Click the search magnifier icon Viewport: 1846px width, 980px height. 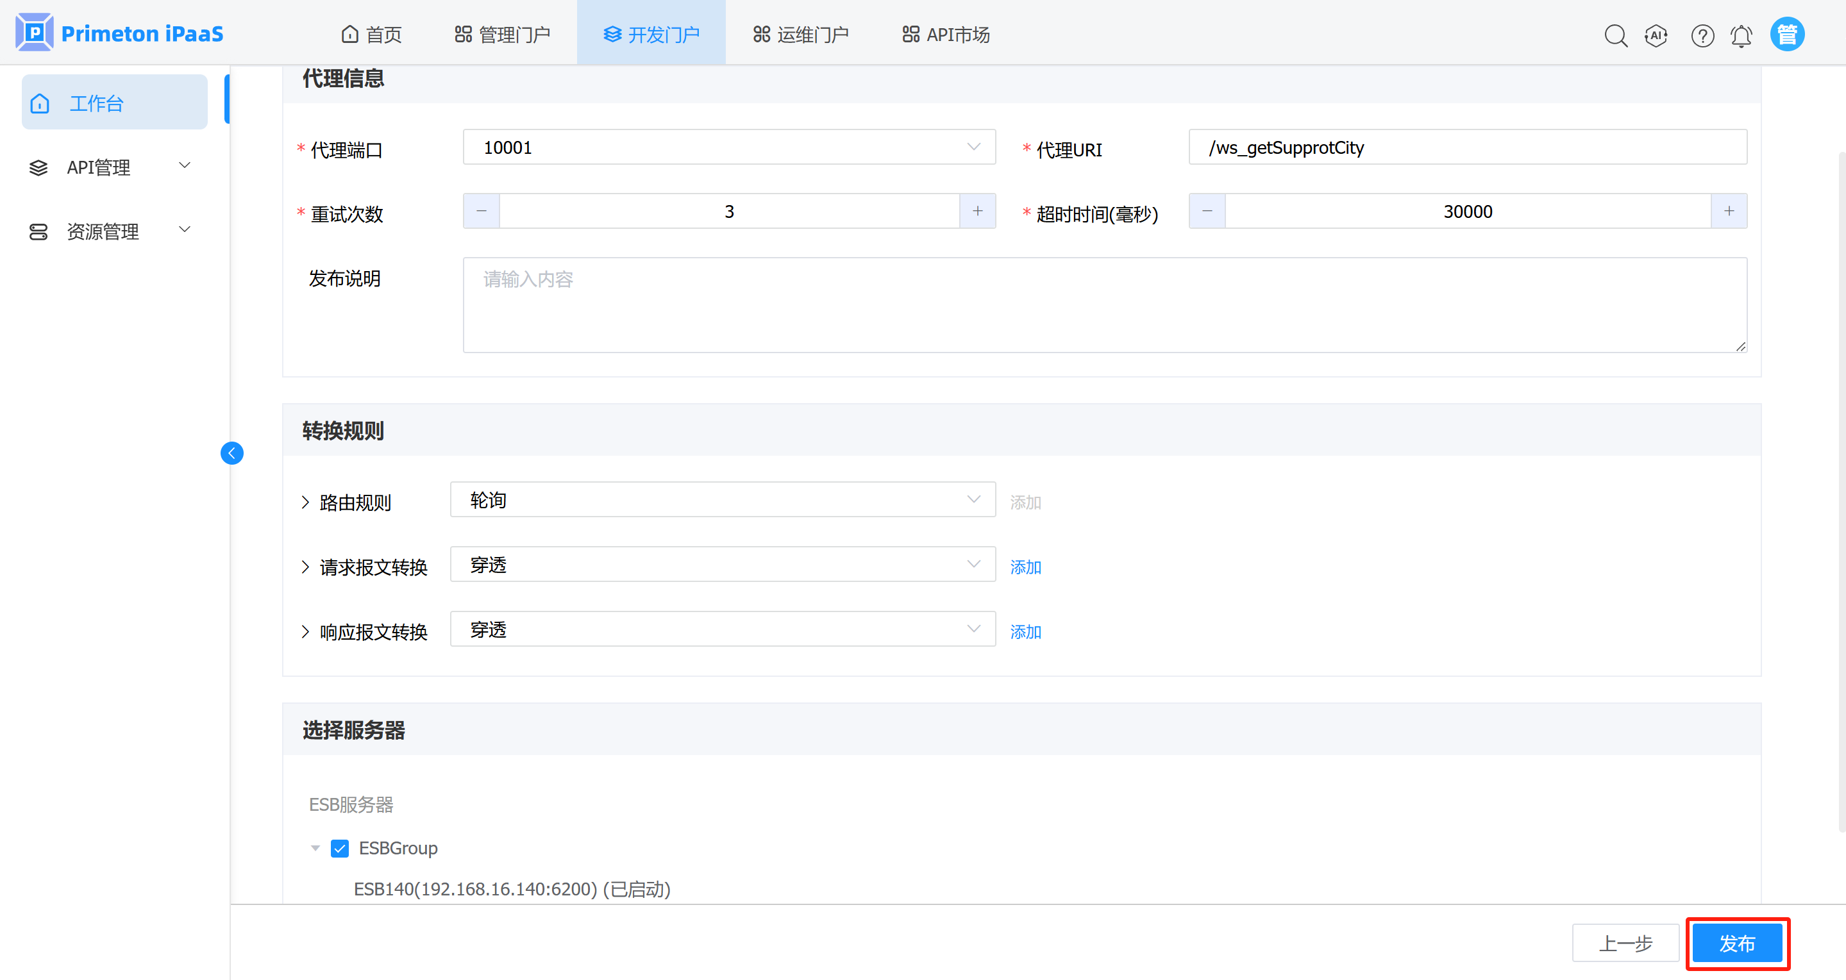pos(1615,35)
